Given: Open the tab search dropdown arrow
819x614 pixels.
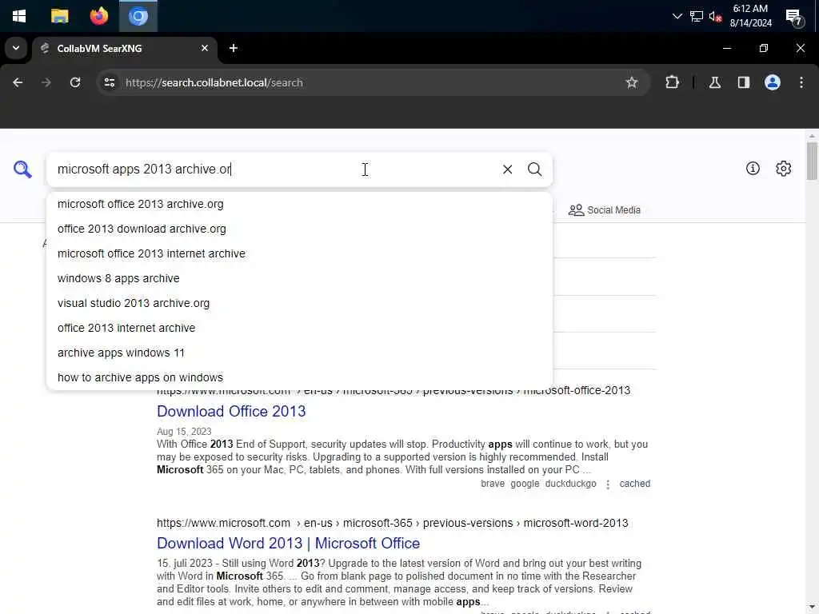Looking at the screenshot, I should point(16,48).
